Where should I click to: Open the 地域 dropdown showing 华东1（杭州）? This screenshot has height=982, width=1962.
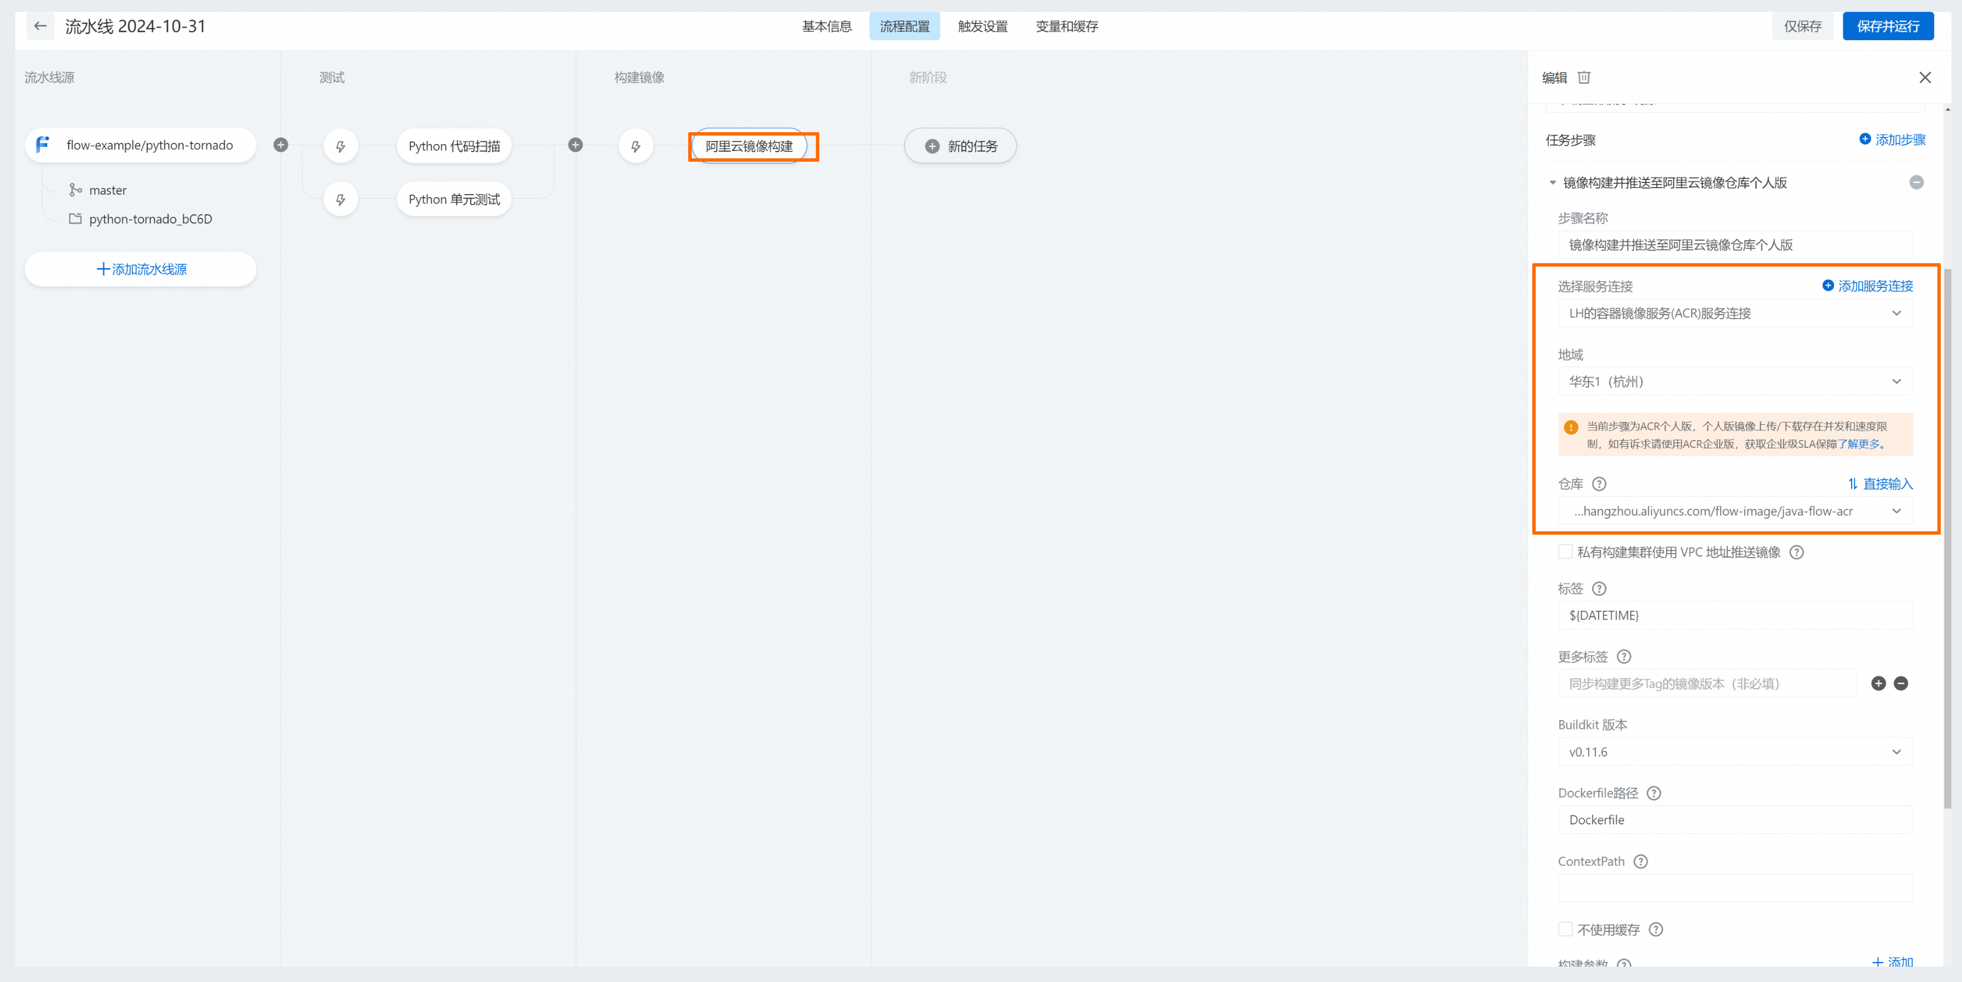pos(1735,381)
